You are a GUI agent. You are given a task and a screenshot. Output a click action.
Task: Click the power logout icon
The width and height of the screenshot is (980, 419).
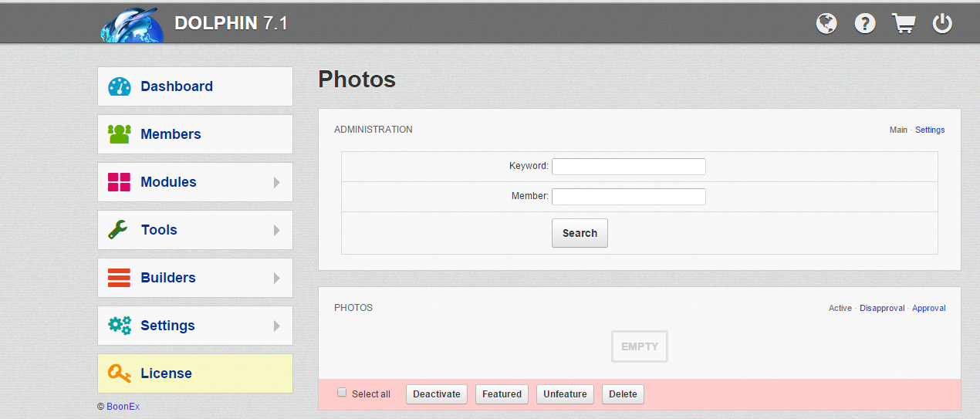coord(942,24)
